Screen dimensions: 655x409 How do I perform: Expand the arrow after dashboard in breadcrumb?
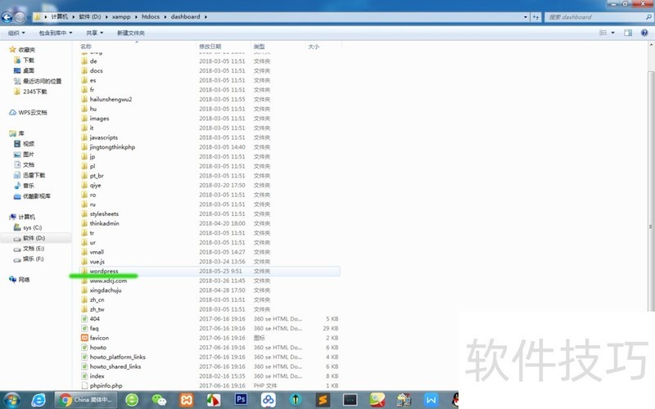pyautogui.click(x=206, y=16)
